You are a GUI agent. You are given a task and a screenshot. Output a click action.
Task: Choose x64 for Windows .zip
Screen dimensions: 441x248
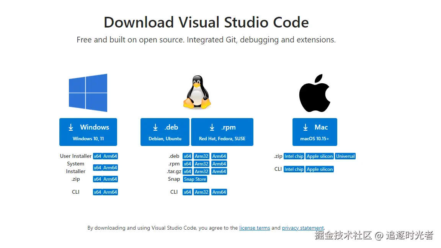(97, 179)
